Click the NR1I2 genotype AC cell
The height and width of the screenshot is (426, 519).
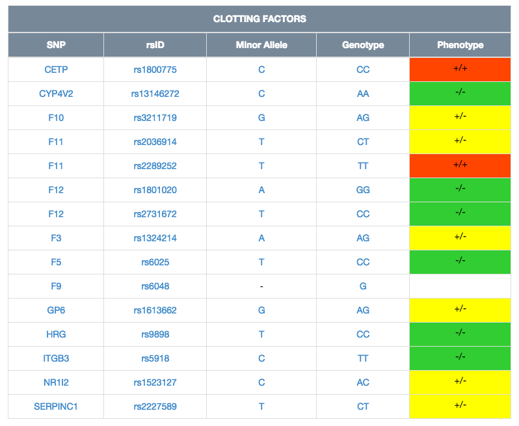coord(363,382)
